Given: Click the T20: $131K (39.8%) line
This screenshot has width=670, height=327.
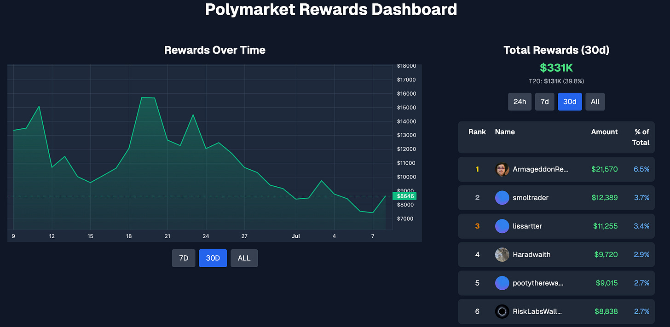Looking at the screenshot, I should coord(556,81).
